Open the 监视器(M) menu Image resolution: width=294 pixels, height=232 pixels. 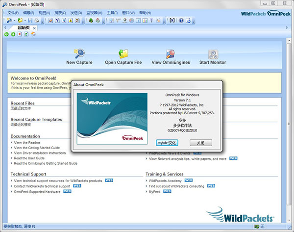(94, 13)
